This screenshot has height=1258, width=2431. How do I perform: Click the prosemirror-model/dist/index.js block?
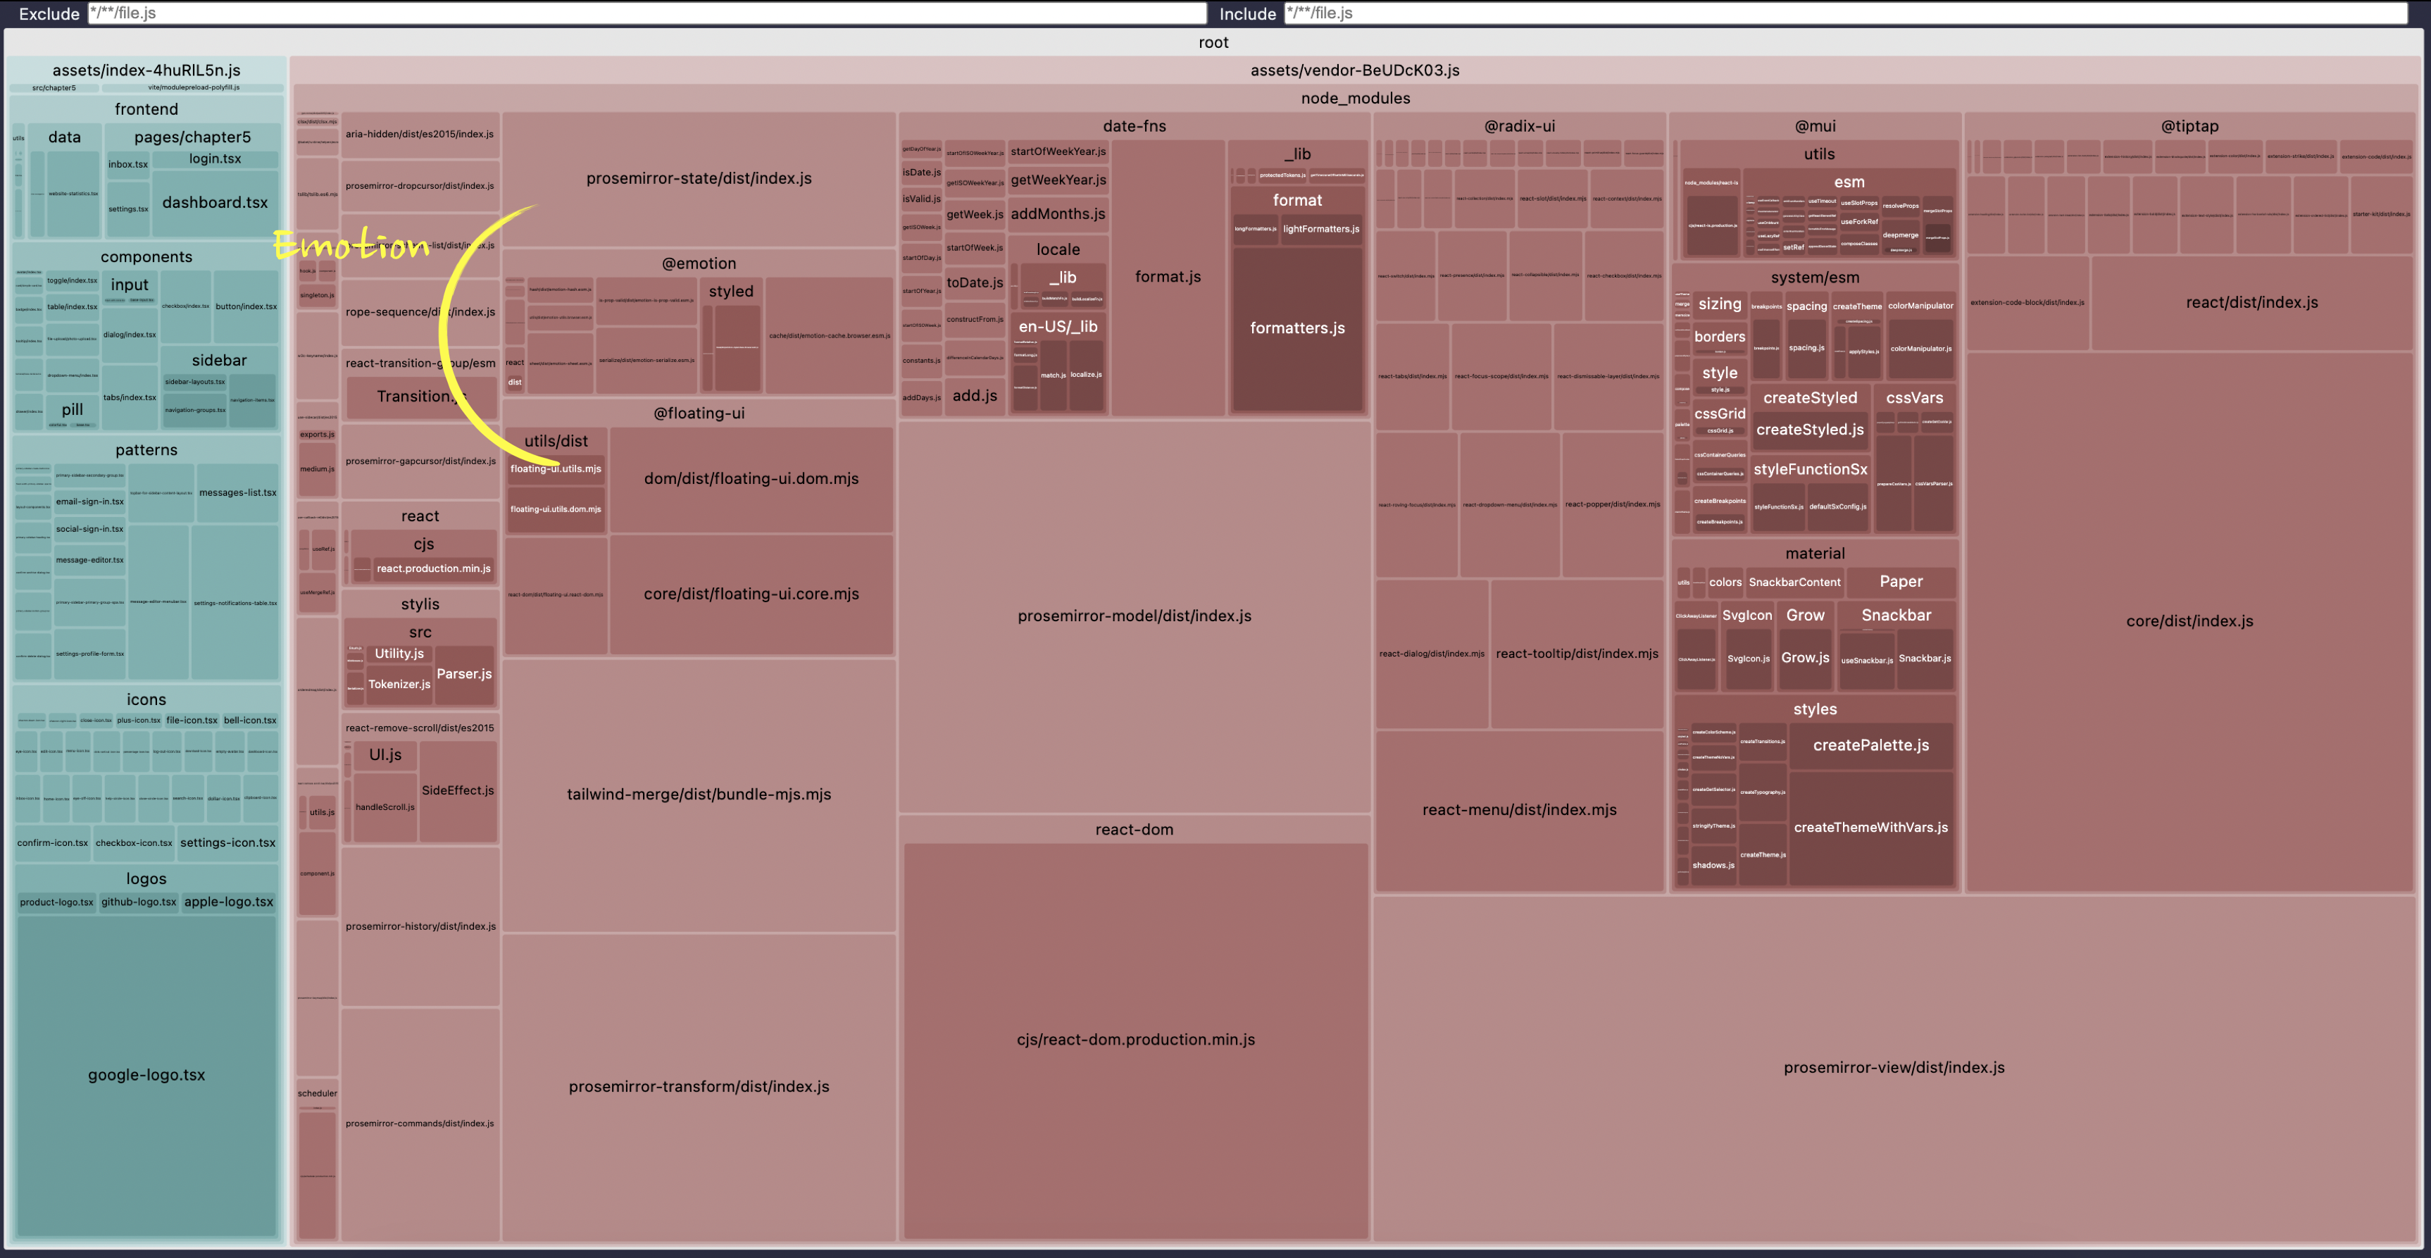click(1133, 616)
